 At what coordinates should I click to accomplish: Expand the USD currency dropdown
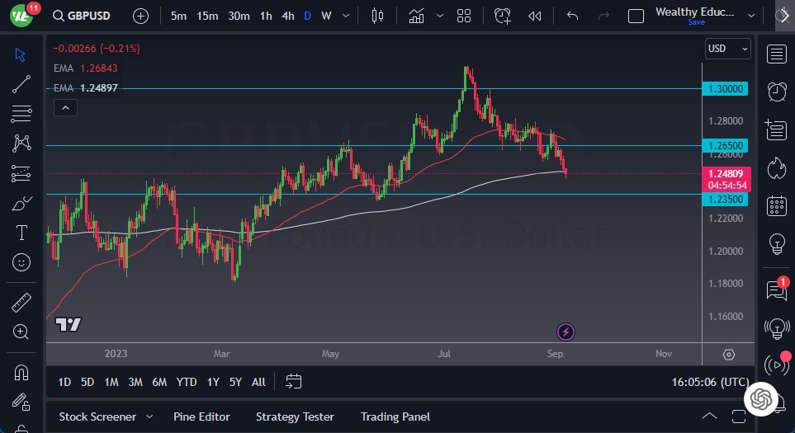tap(727, 49)
